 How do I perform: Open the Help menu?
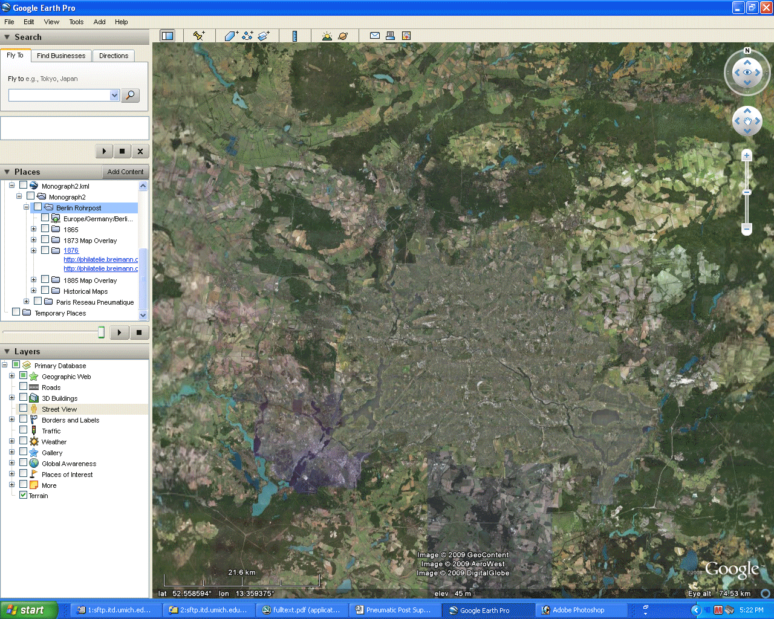point(122,22)
